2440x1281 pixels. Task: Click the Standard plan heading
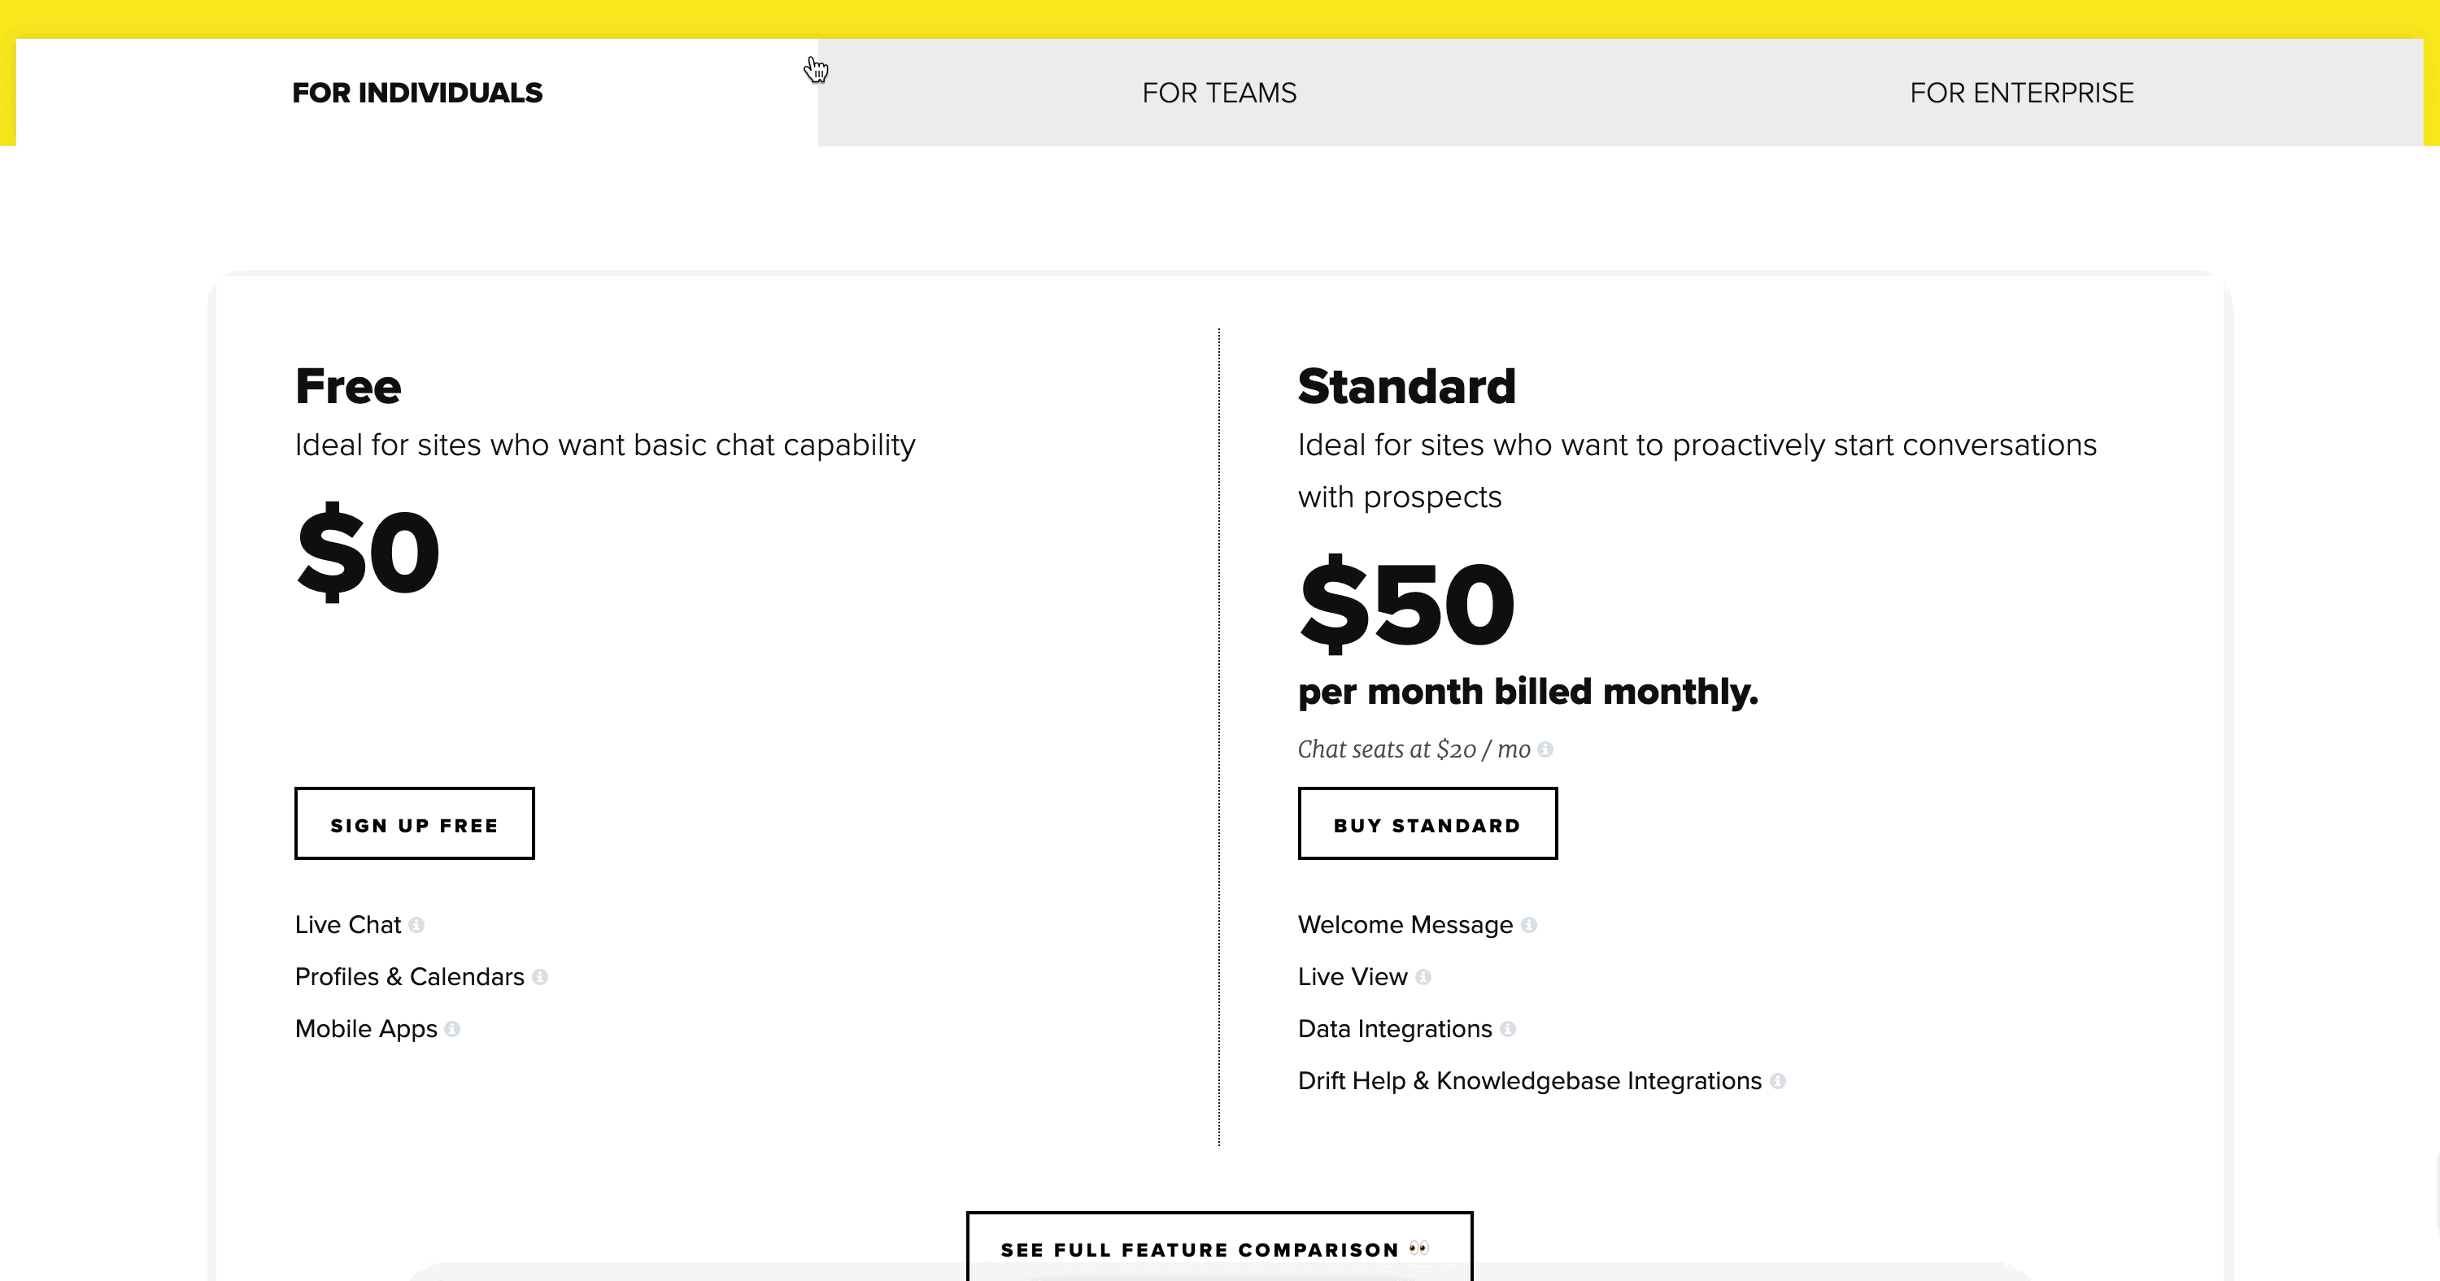coord(1406,386)
